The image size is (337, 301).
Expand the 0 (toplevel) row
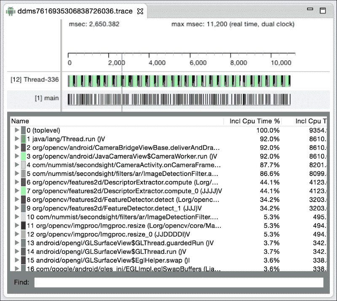point(17,130)
